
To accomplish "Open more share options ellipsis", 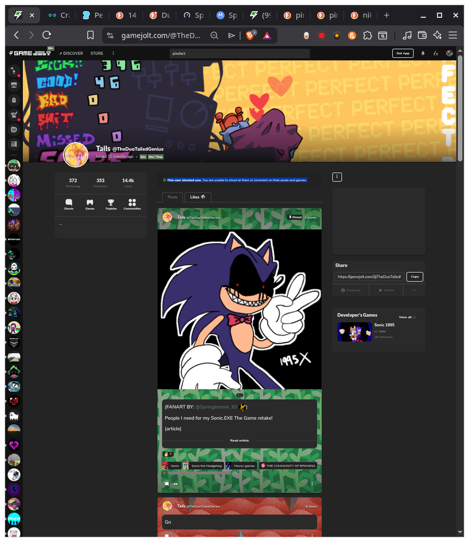I will 414,291.
